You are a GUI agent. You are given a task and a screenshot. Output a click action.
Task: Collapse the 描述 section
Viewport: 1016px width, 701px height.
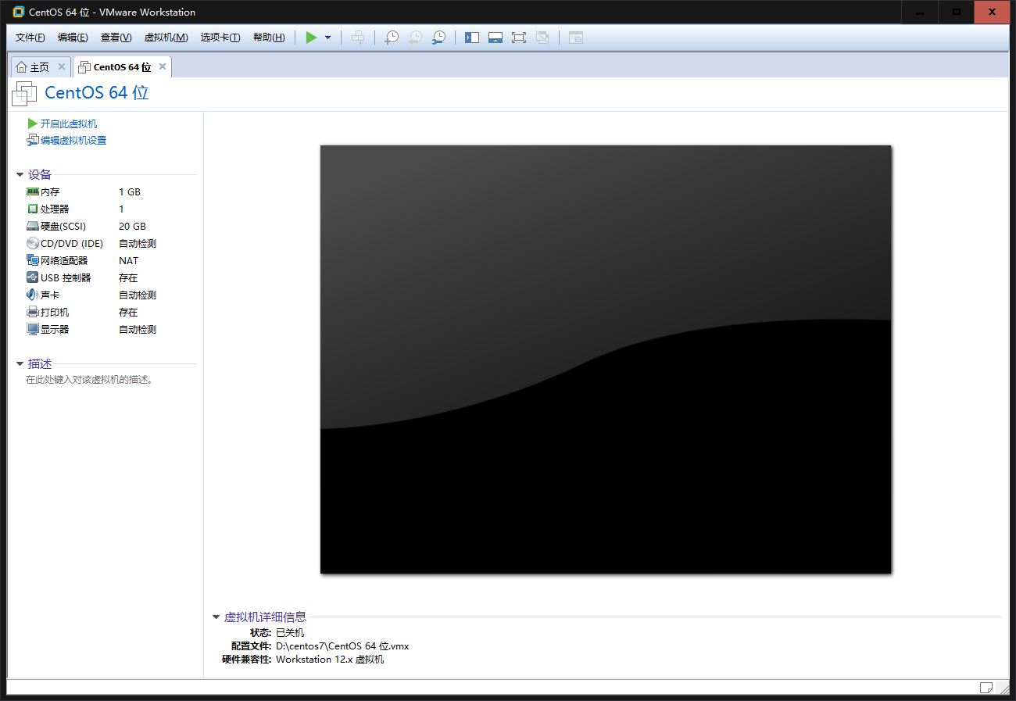click(x=20, y=364)
